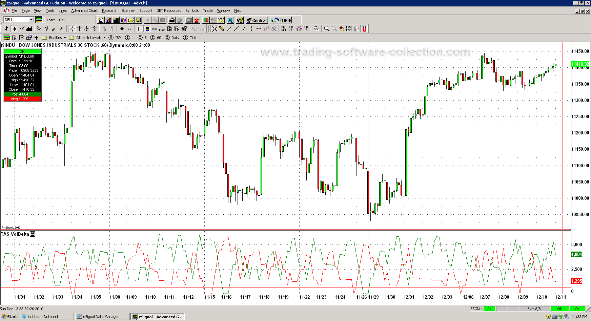Image resolution: width=591 pixels, height=321 pixels.
Task: Toggle the magnet snap mode
Action: click(364, 29)
